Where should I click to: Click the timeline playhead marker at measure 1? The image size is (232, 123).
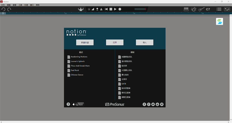[x=3, y=13]
